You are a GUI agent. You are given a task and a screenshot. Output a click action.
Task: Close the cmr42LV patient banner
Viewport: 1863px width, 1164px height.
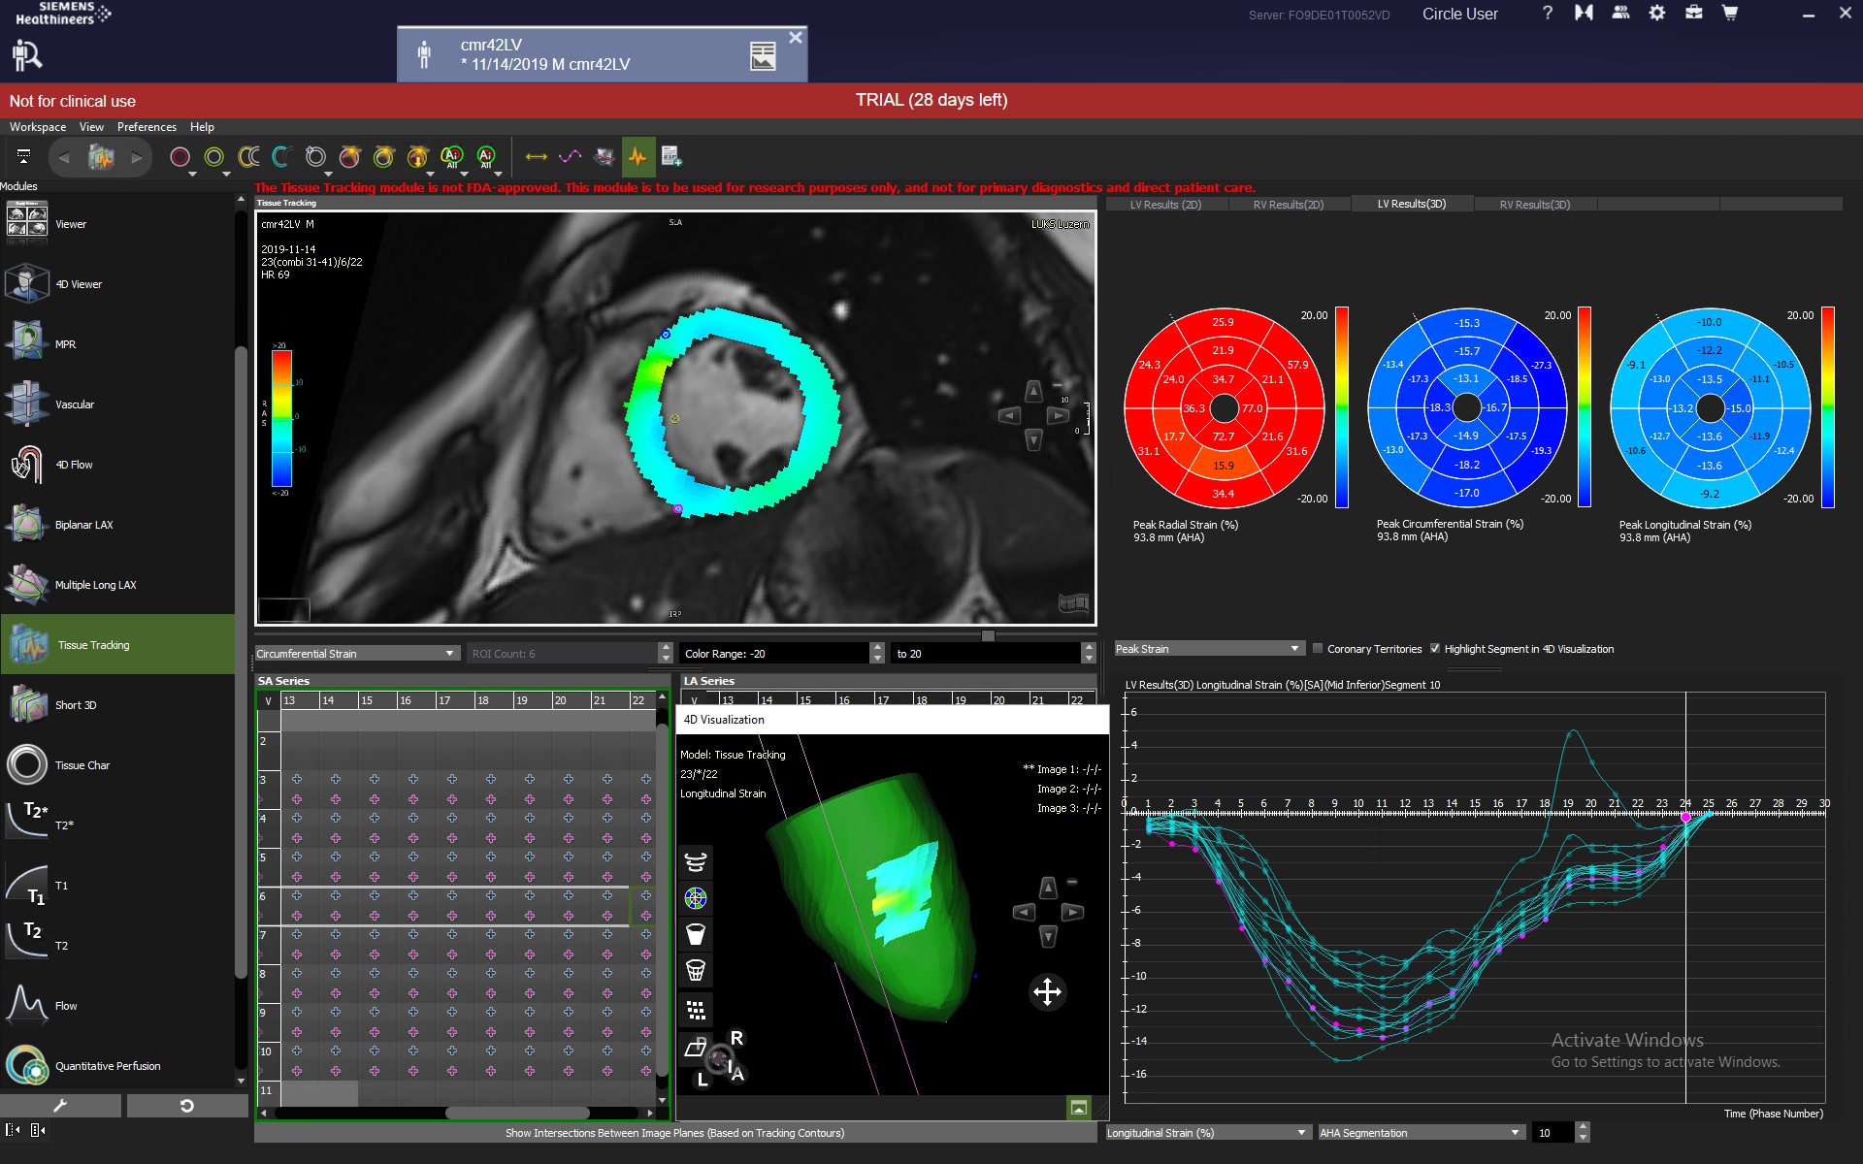click(x=796, y=37)
